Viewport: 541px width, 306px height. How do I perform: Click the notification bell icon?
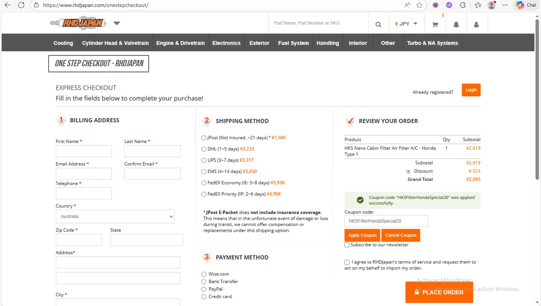pos(456,25)
